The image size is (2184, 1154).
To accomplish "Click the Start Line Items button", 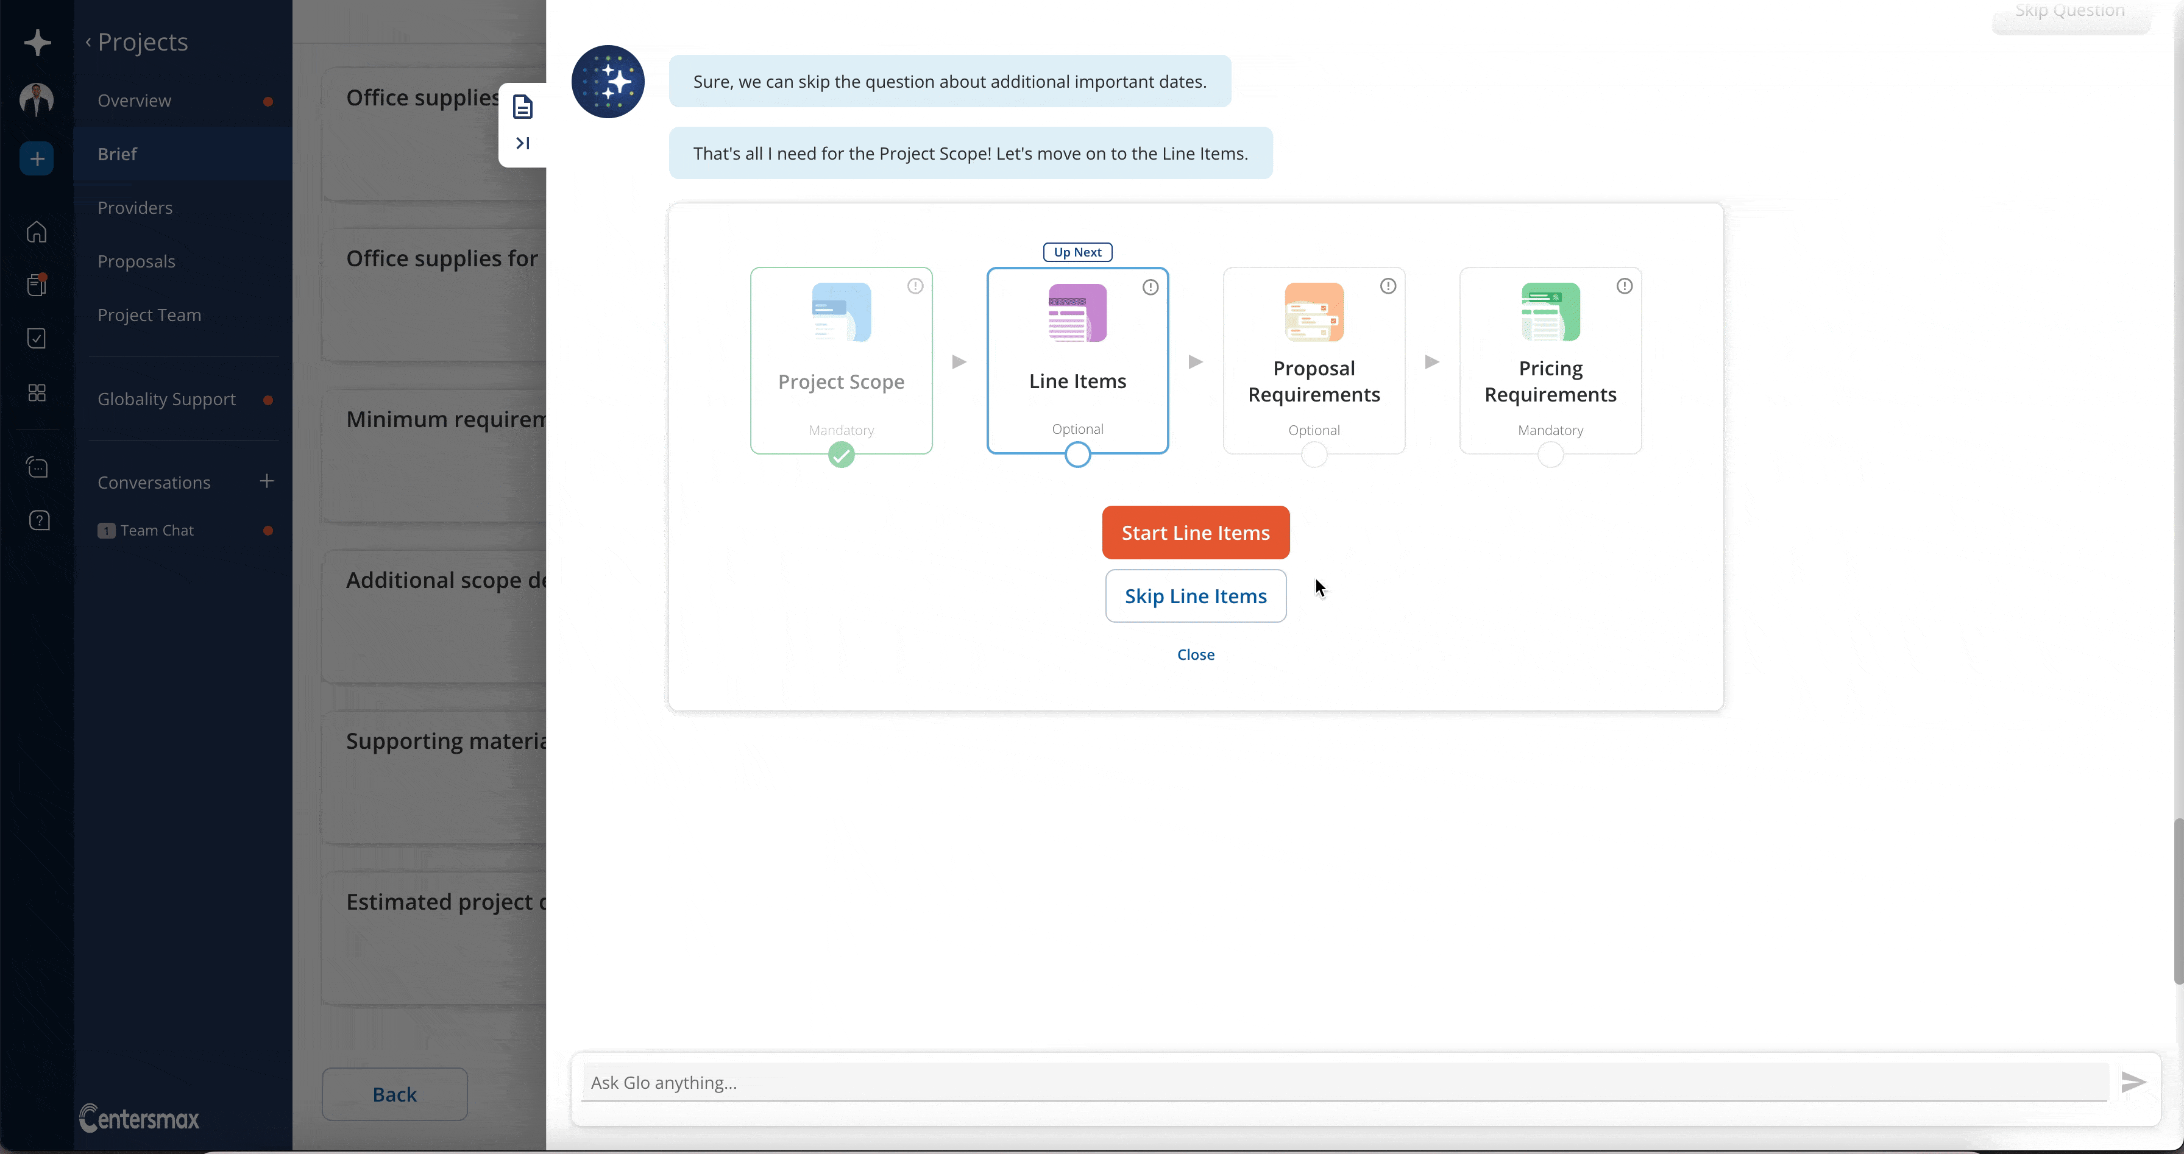I will coord(1194,532).
